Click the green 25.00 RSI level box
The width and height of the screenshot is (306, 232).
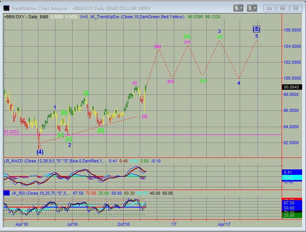click(292, 215)
